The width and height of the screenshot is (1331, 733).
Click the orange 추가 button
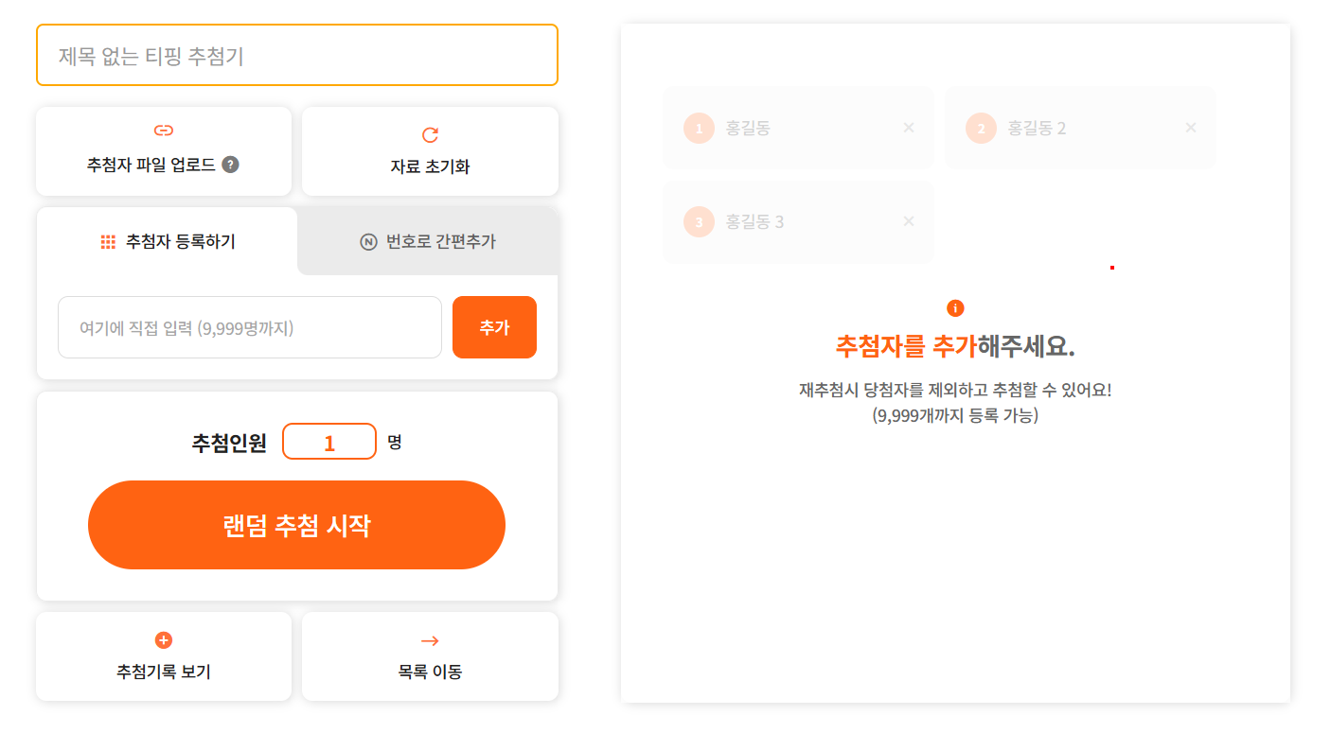[x=494, y=327]
